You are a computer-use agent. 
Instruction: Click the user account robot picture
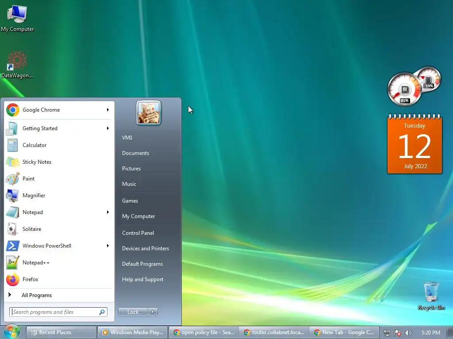pyautogui.click(x=149, y=113)
